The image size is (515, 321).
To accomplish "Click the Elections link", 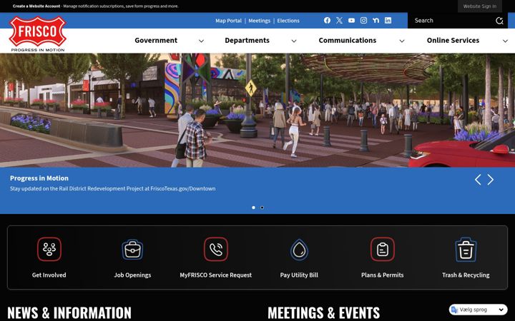I will click(288, 21).
